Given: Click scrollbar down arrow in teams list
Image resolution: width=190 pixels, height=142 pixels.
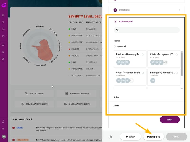Looking at the screenshot, I should coord(182,89).
